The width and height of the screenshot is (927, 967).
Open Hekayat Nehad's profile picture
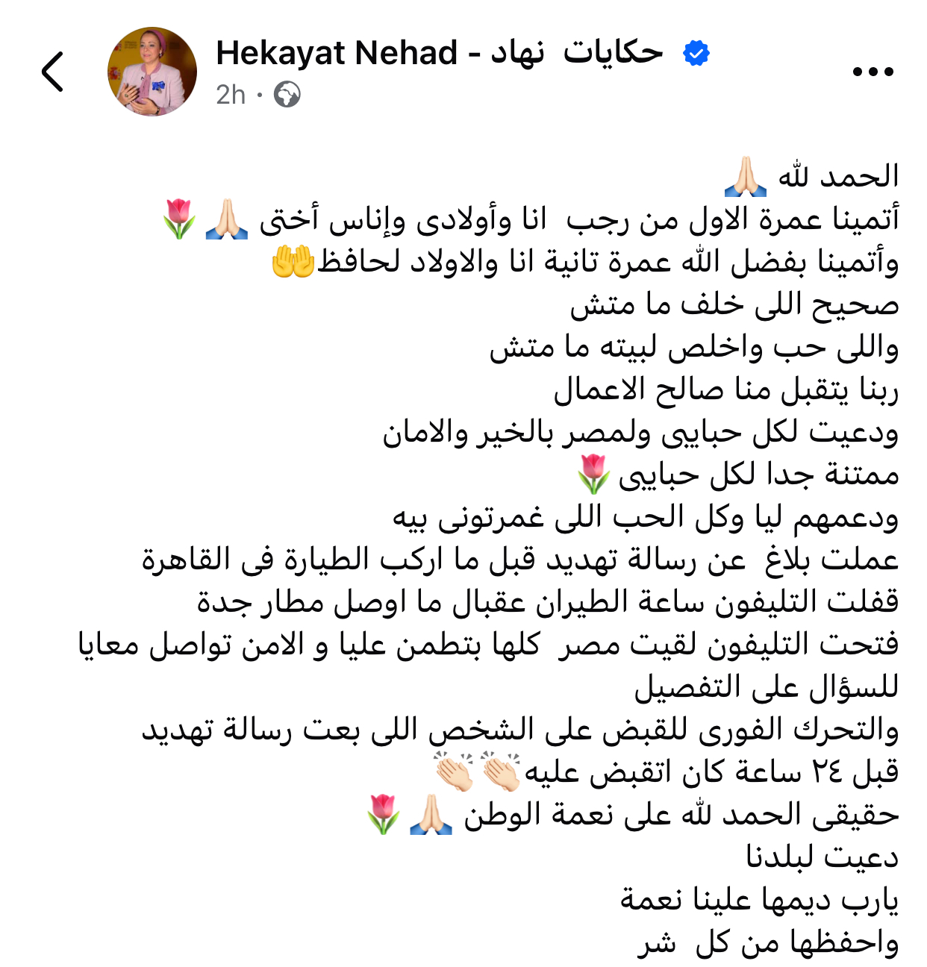tap(152, 72)
